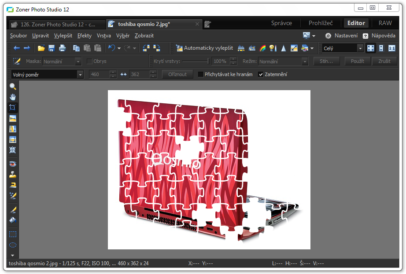Open a file with folder icon
This screenshot has width=406, height=274.
41,48
